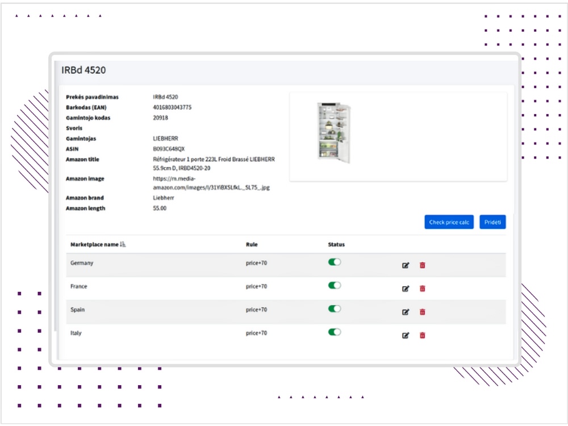This screenshot has width=568, height=426.
Task: Toggle France status switch
Action: [x=335, y=286]
